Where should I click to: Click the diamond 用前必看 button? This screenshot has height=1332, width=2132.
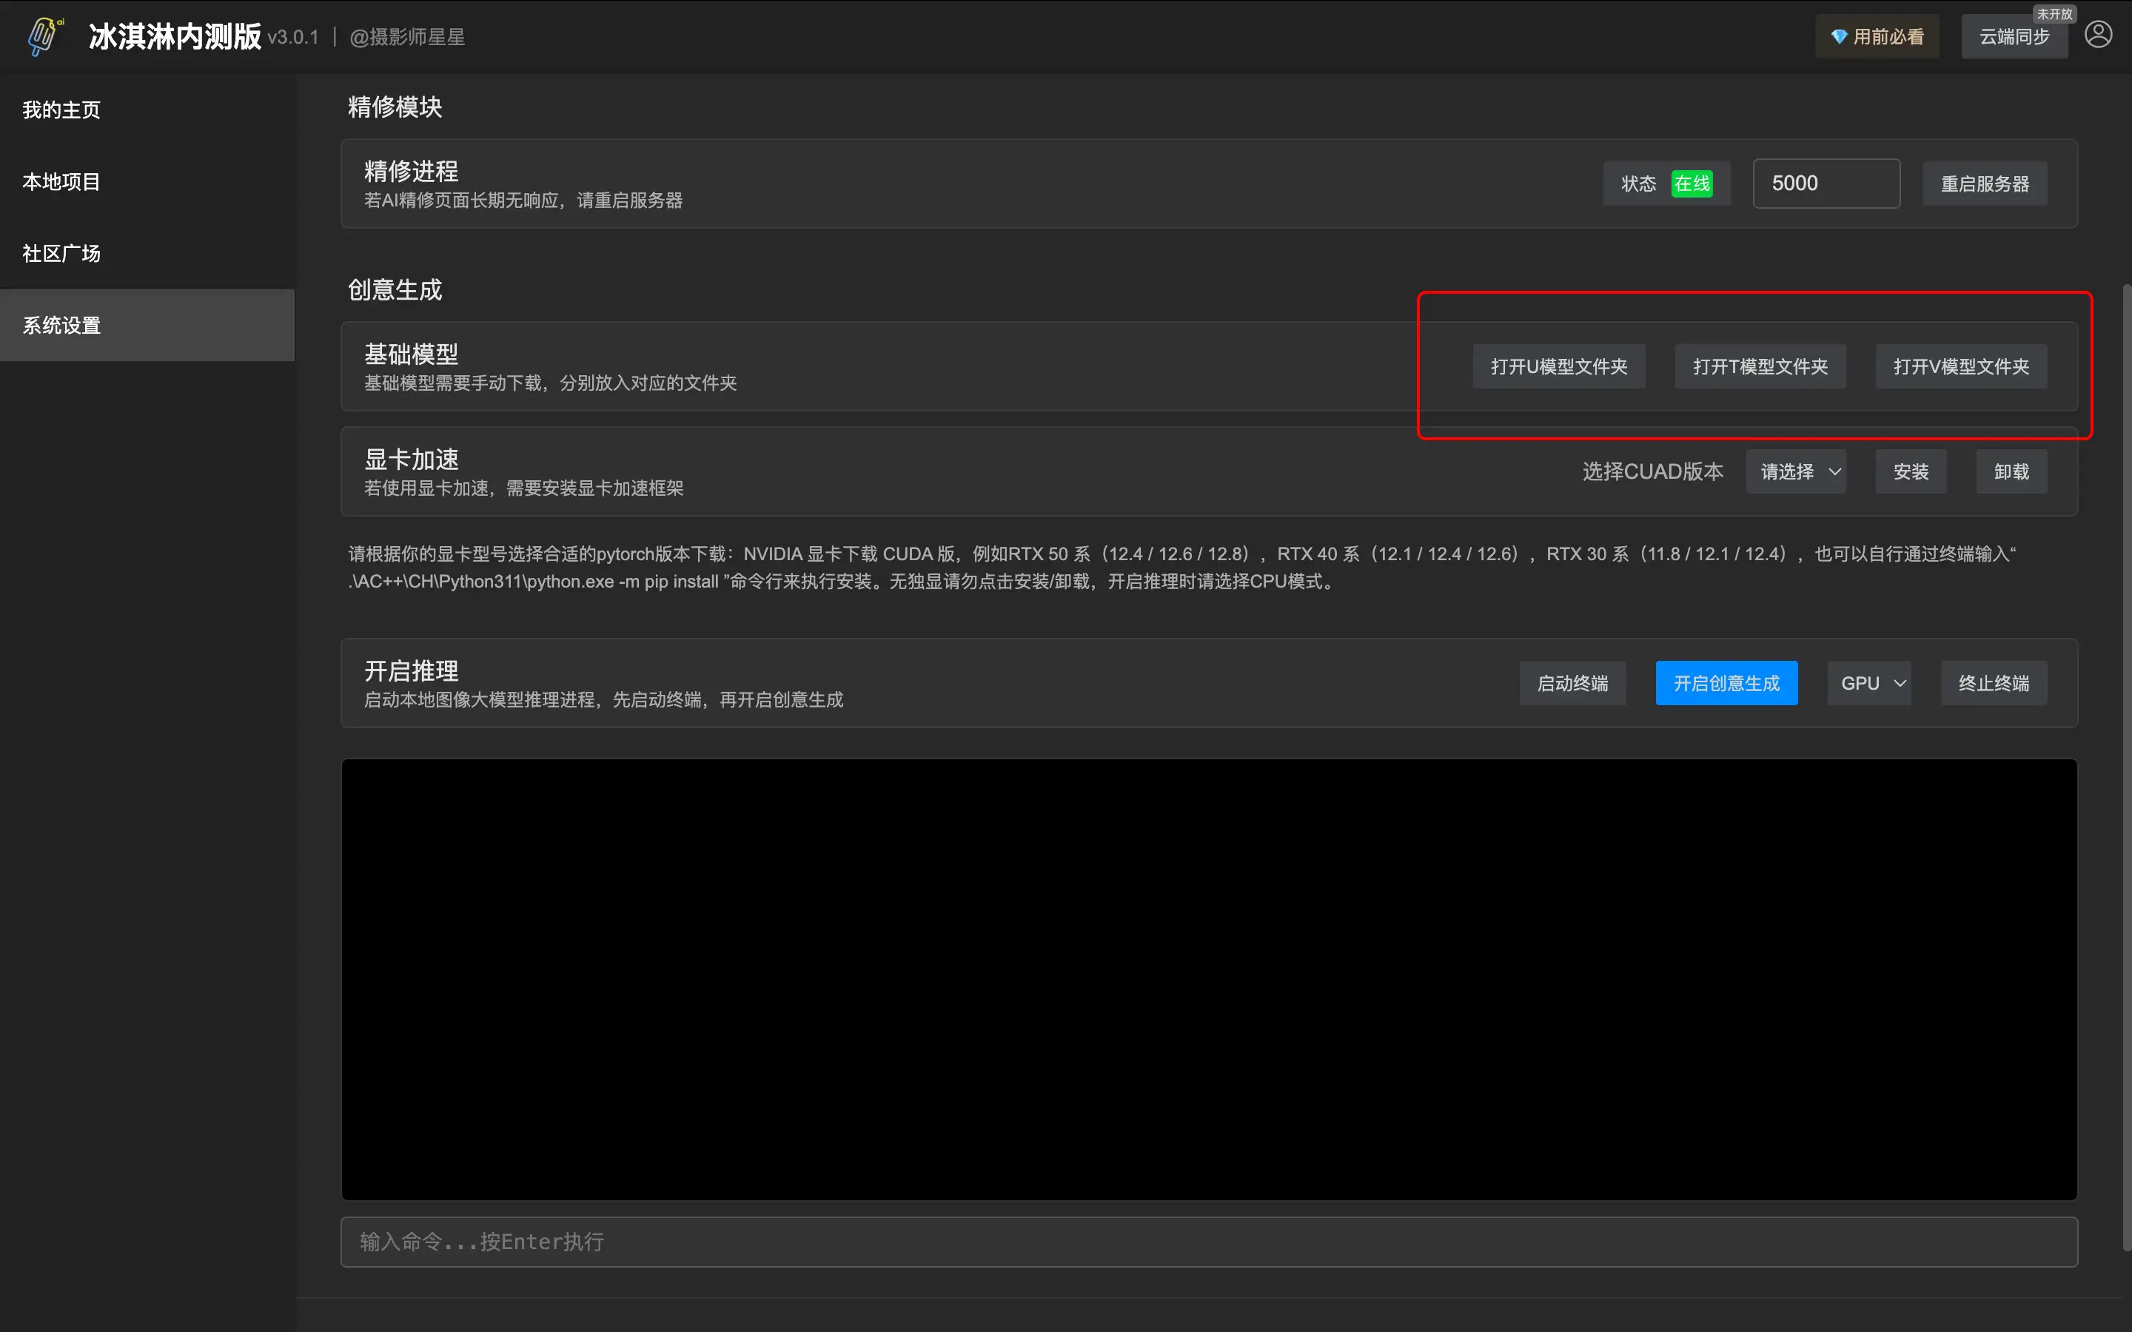click(1877, 37)
